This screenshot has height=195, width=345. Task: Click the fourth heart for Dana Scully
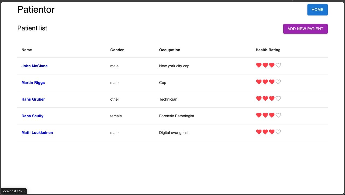(x=278, y=115)
